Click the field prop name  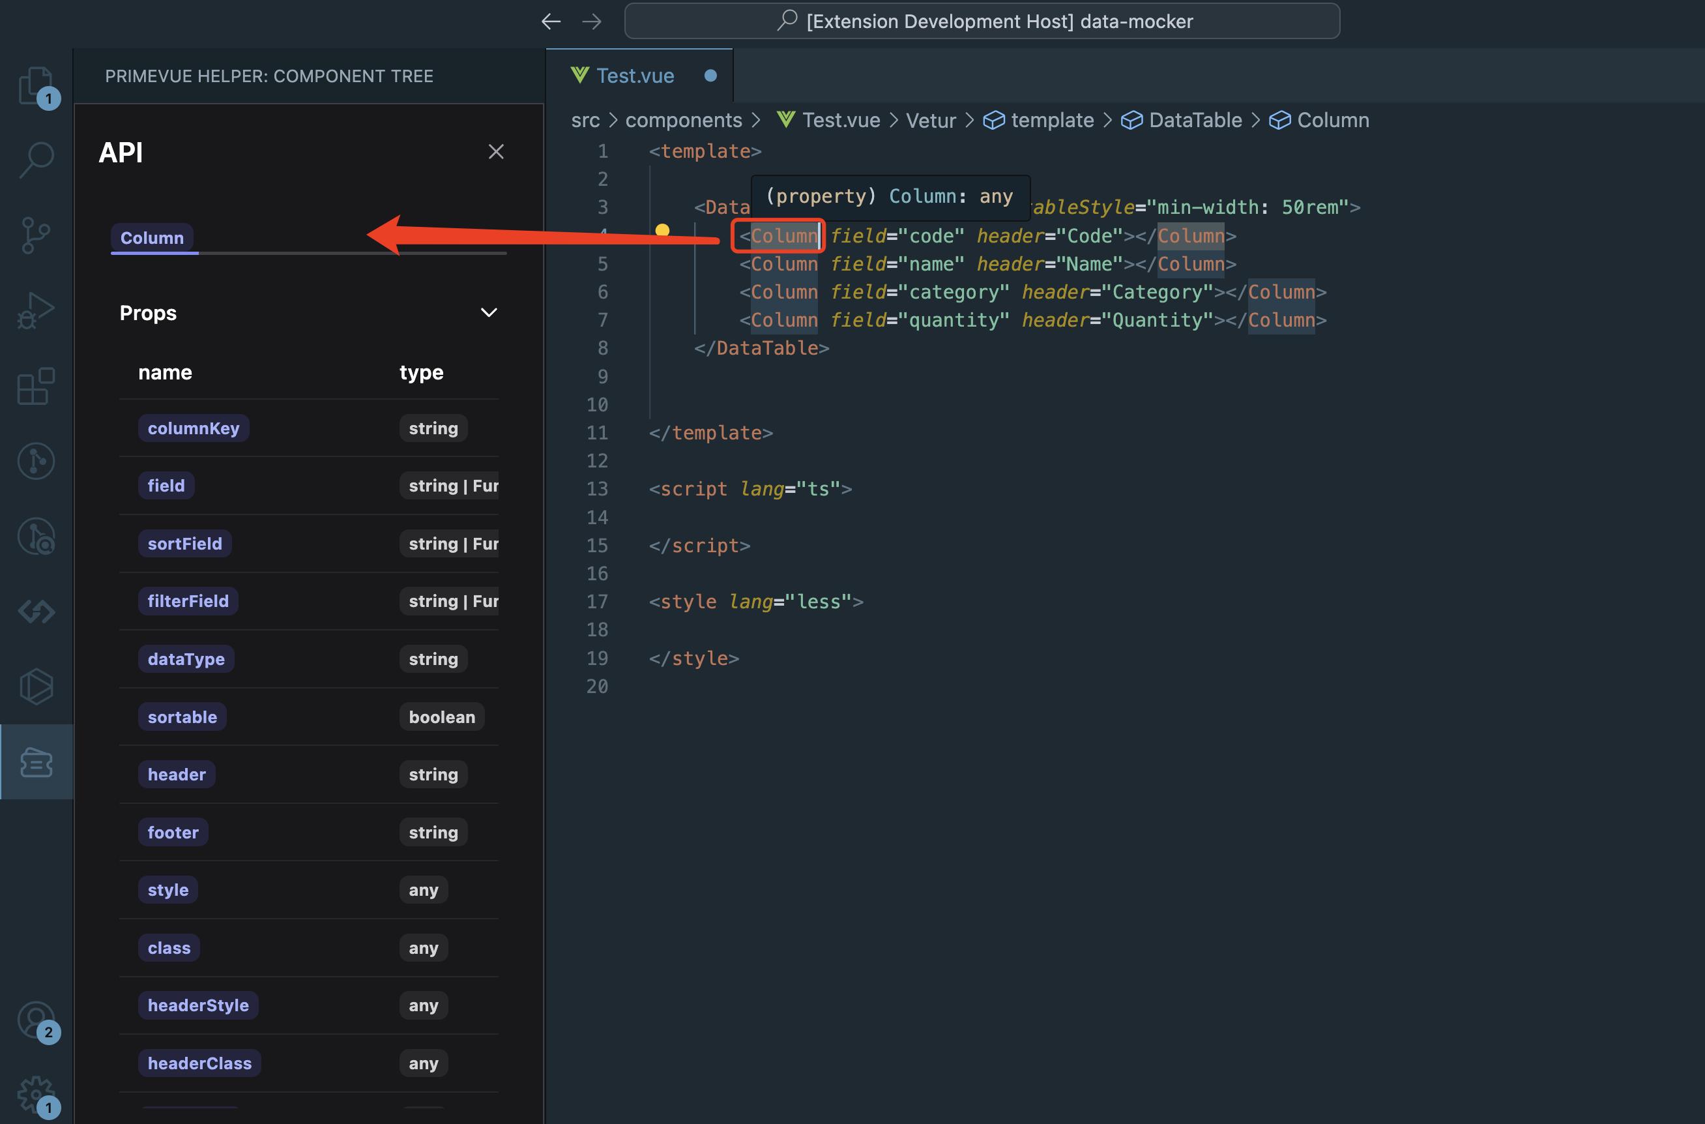pos(166,486)
